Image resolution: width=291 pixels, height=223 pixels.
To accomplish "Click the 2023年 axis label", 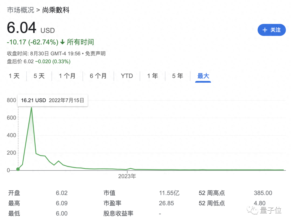I will (127, 176).
